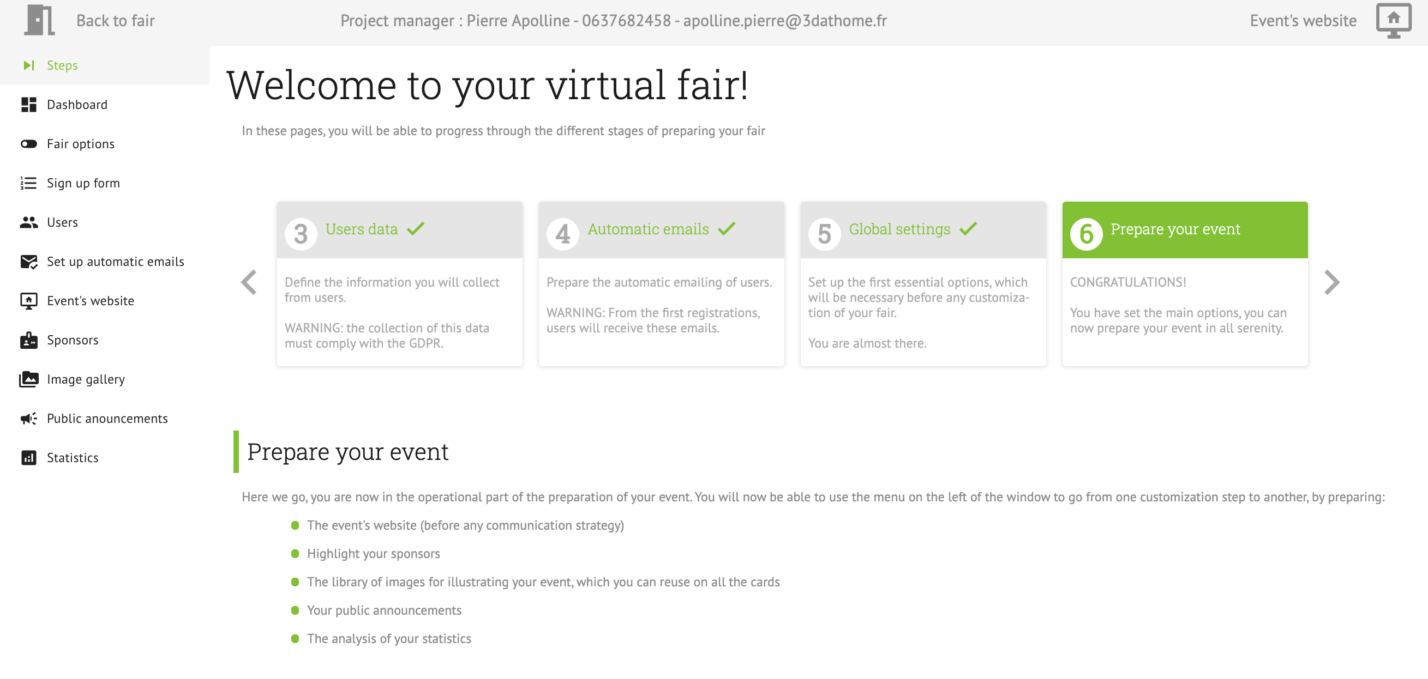The height and width of the screenshot is (679, 1428).
Task: Expand step 5 Global settings card
Action: (922, 229)
